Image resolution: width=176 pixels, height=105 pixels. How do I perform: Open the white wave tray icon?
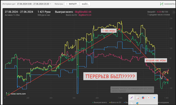(131, 103)
